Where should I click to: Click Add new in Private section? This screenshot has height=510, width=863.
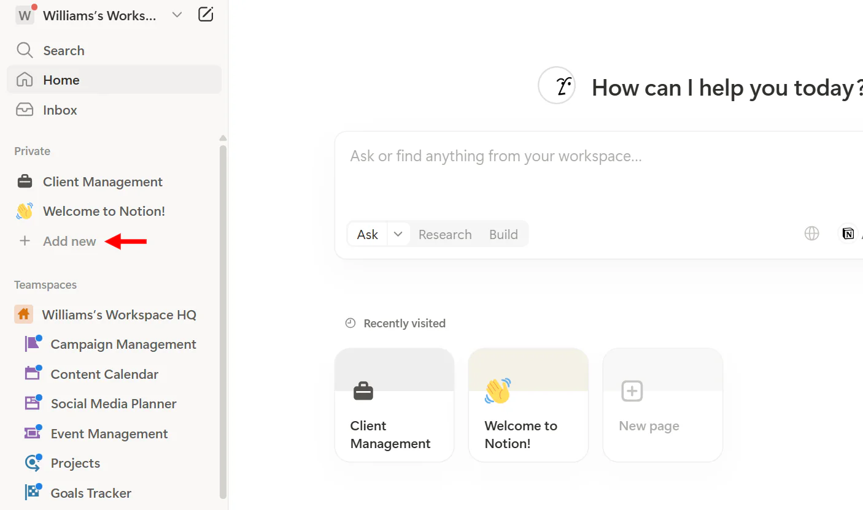[69, 241]
